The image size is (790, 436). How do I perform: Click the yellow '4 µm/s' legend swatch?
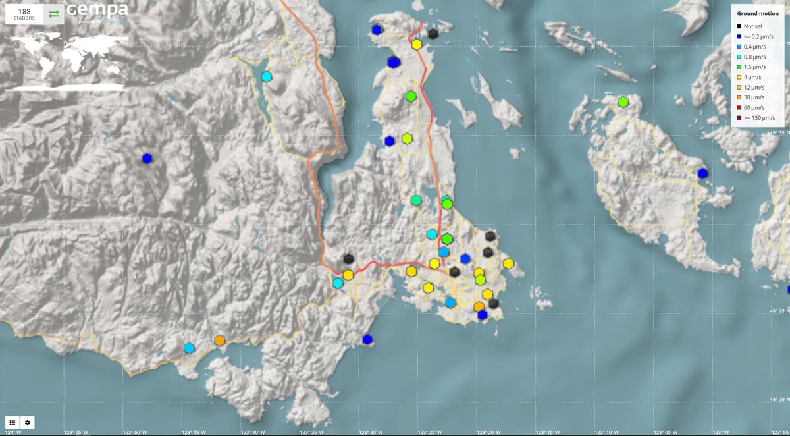pyautogui.click(x=740, y=77)
